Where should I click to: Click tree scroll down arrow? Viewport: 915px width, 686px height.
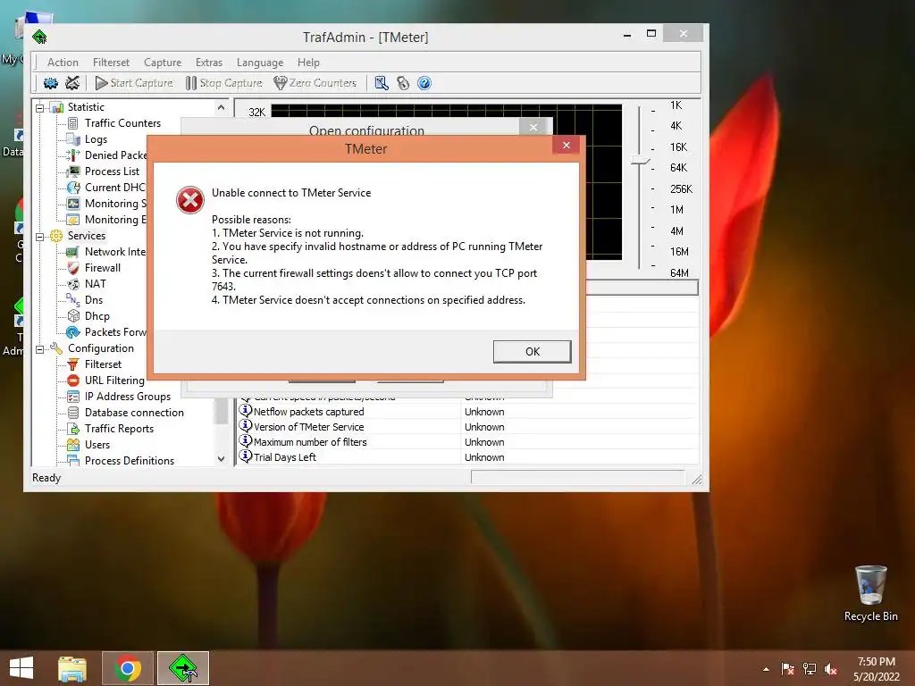pos(222,459)
